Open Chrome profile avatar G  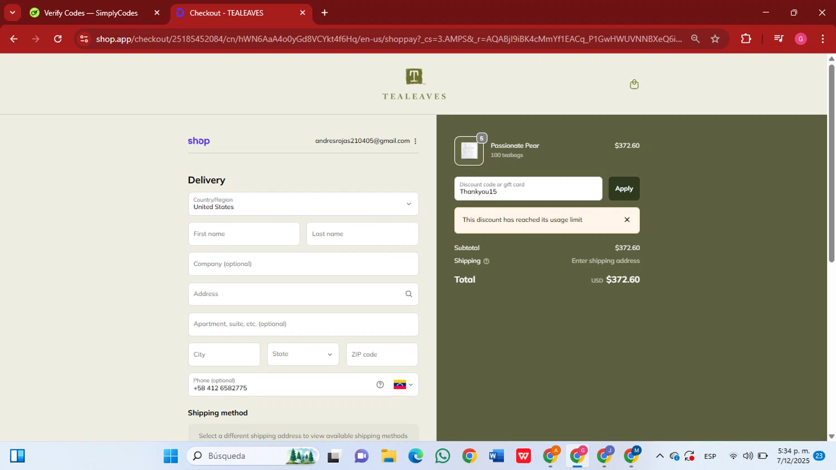(800, 39)
